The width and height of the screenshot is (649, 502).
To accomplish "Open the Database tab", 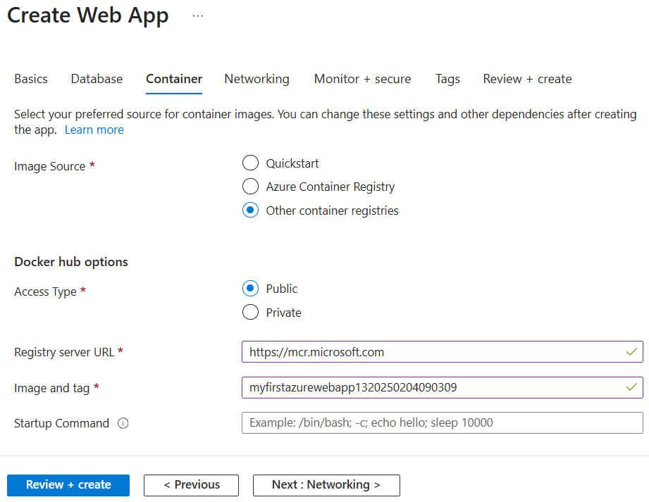I will pos(97,79).
